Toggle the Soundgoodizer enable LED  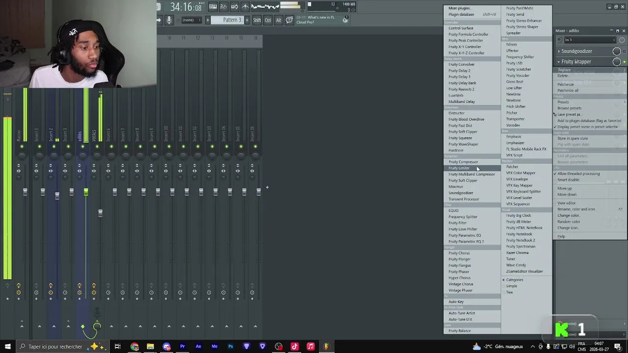624,51
